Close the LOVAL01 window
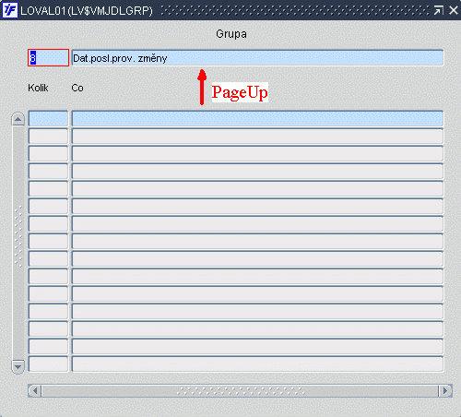 click(x=454, y=11)
